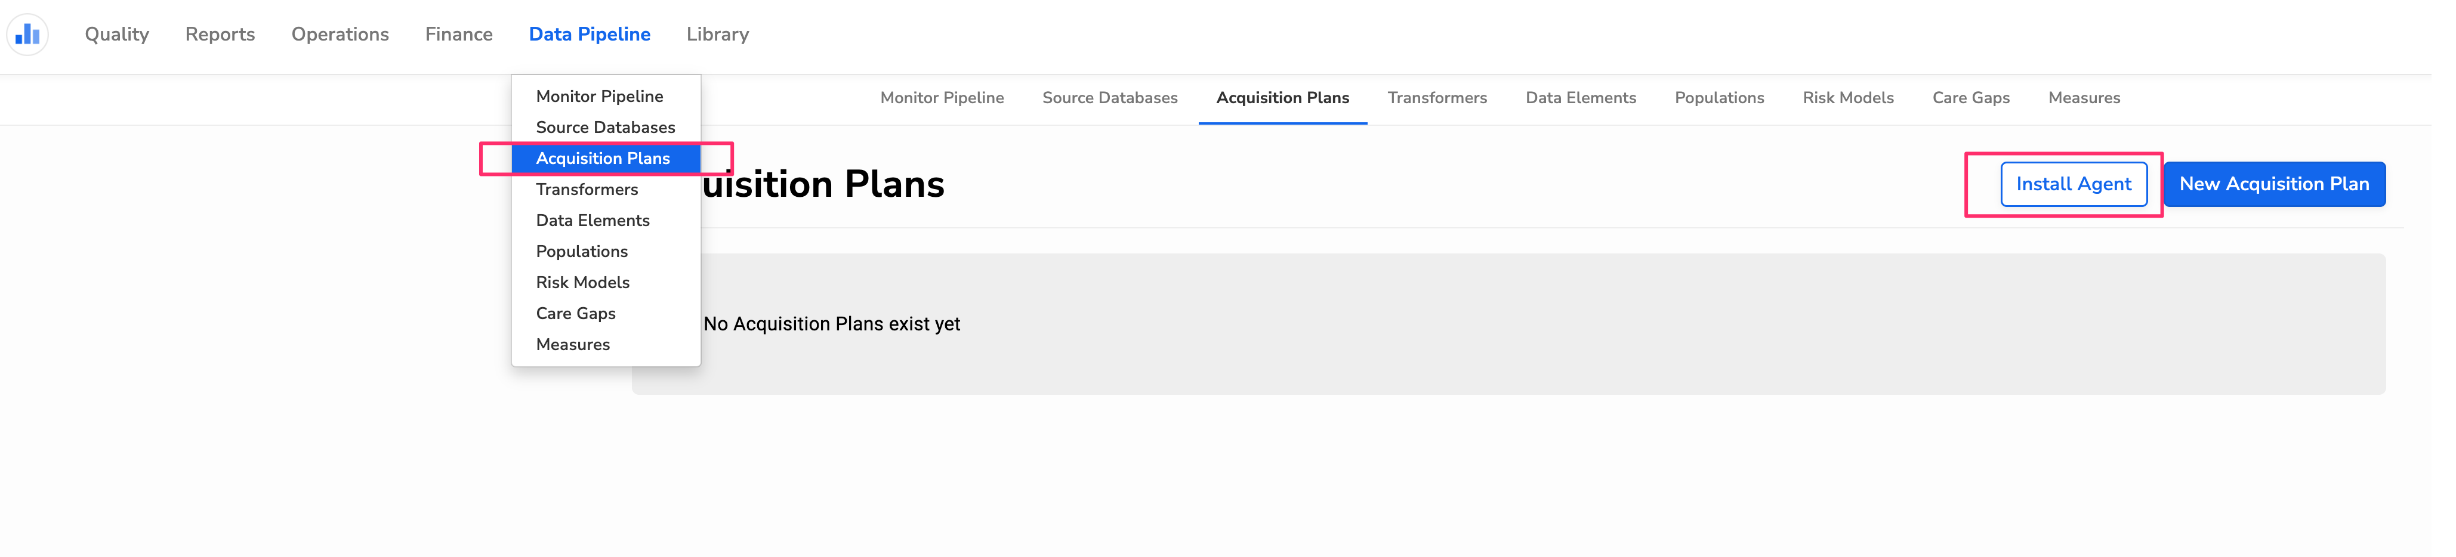Select Monitor Pipeline from the dropdown menu
Image resolution: width=2456 pixels, height=557 pixels.
600,96
